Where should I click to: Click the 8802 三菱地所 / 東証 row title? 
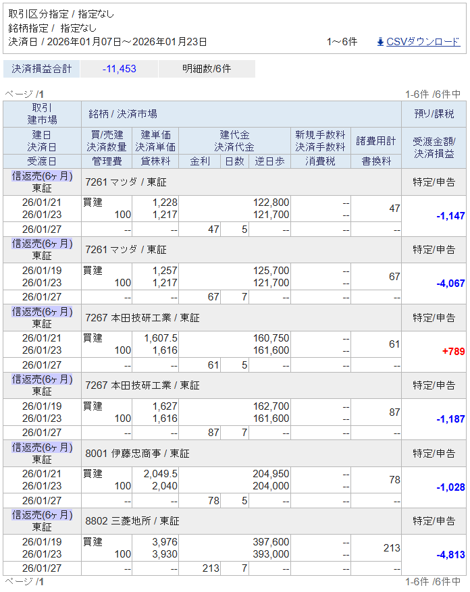point(132,521)
